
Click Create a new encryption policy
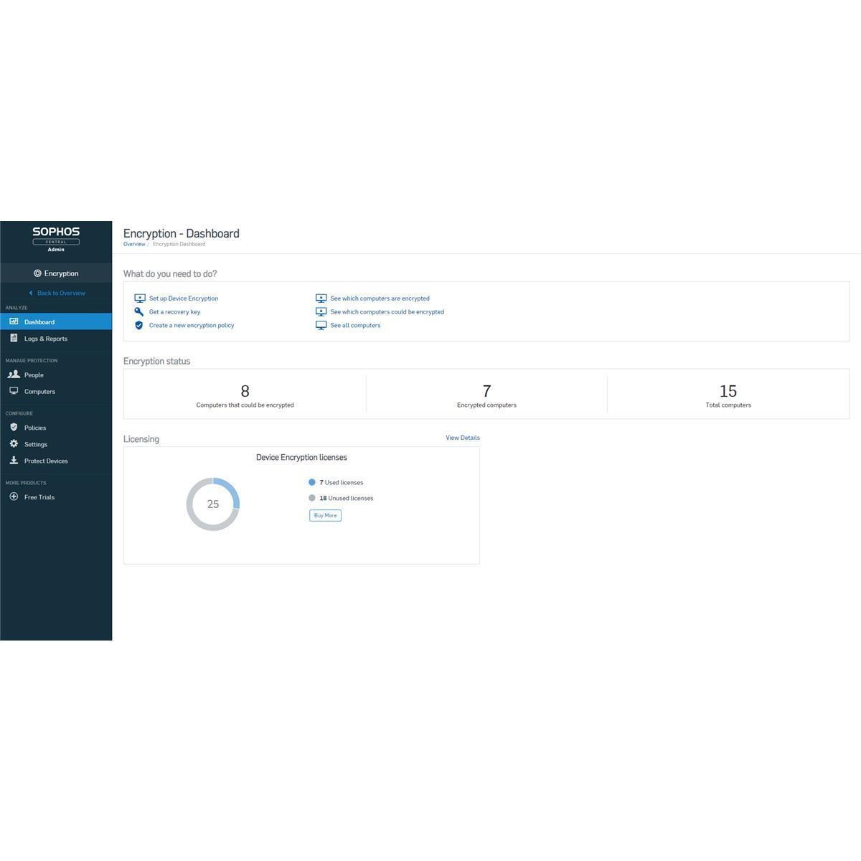(x=191, y=326)
